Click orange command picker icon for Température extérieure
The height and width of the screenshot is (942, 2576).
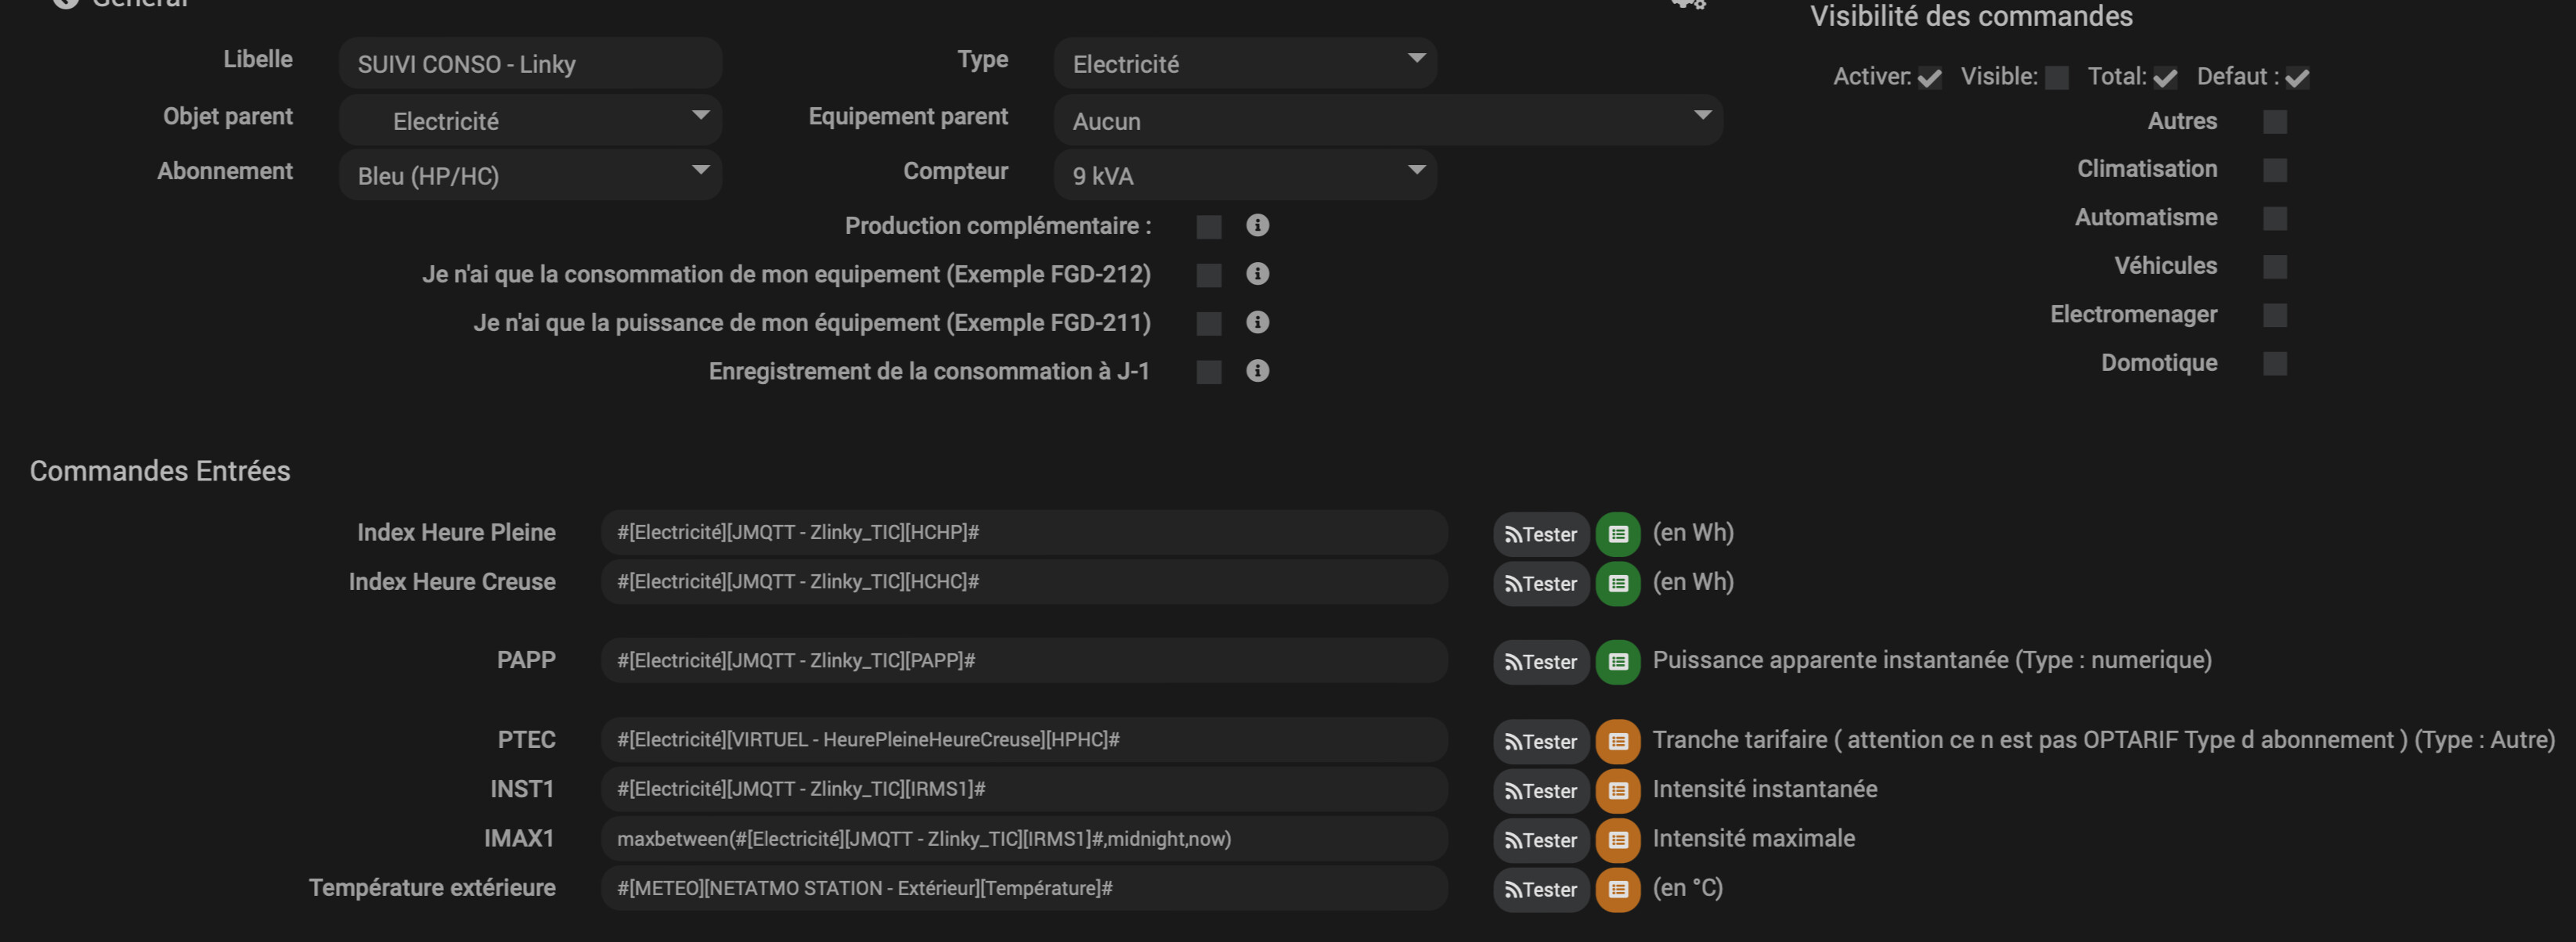pyautogui.click(x=1617, y=889)
